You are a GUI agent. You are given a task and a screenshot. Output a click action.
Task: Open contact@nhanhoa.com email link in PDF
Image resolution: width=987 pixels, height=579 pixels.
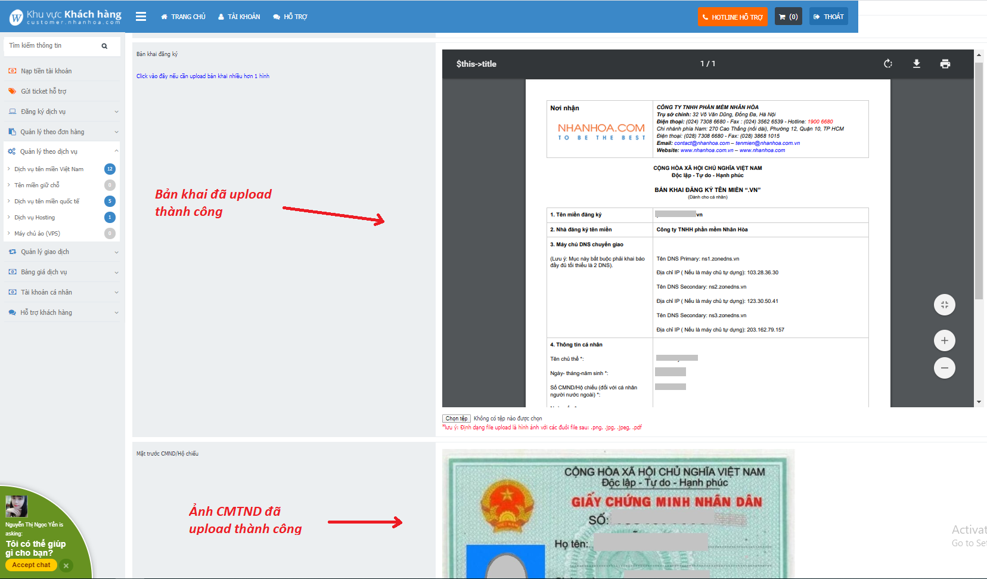[702, 143]
